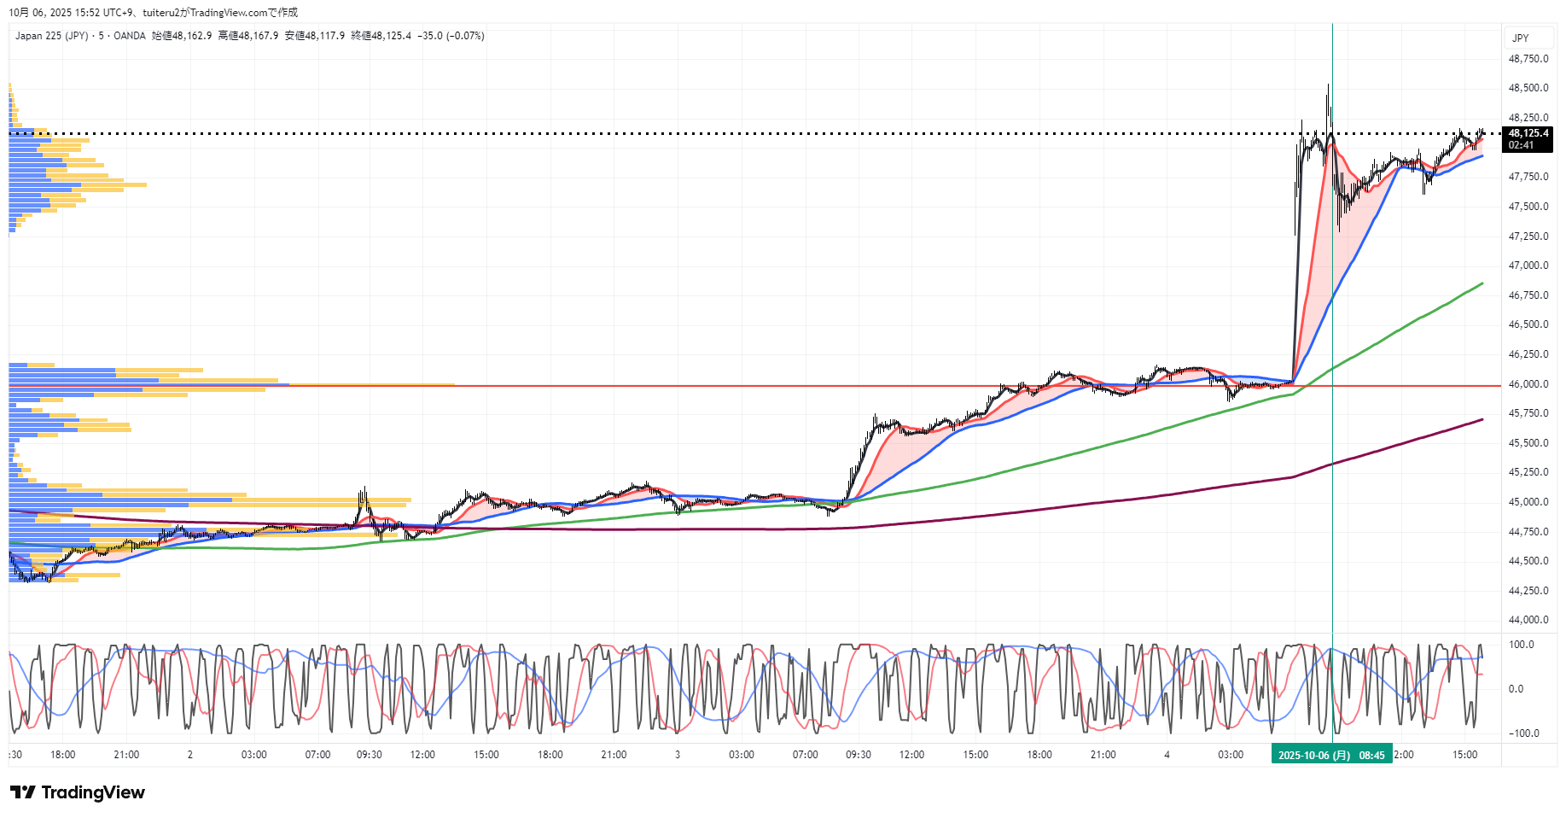Click the day 3 date label on time axis

[x=678, y=755]
